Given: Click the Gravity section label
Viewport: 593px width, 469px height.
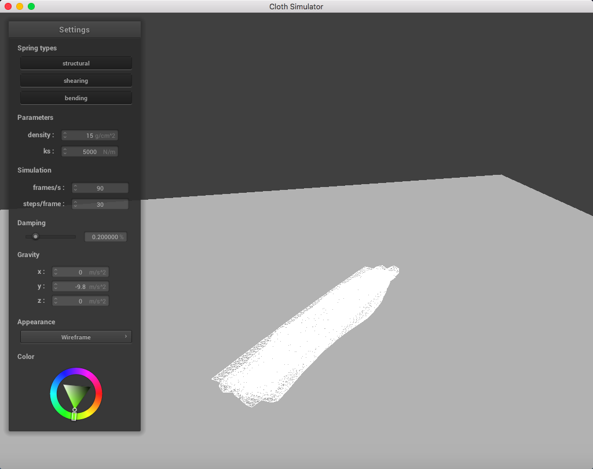Looking at the screenshot, I should [x=28, y=255].
